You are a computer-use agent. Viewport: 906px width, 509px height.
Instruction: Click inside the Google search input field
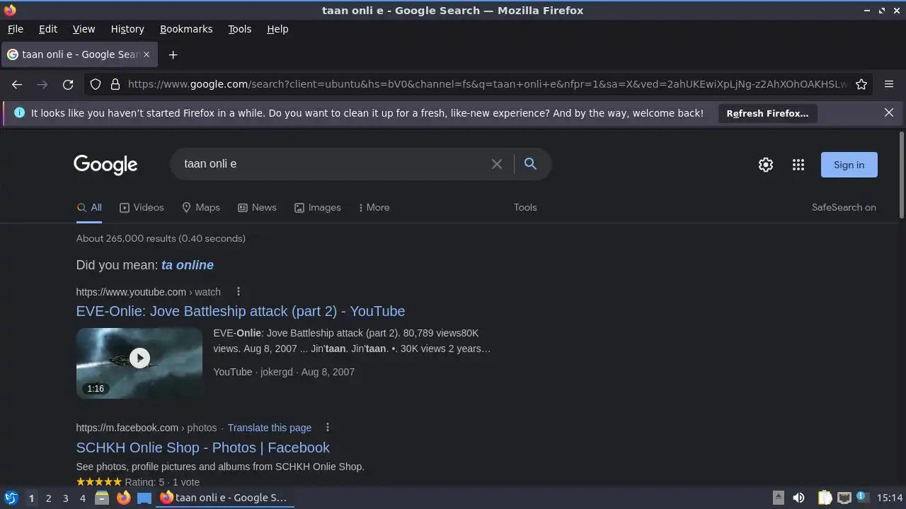pos(333,164)
